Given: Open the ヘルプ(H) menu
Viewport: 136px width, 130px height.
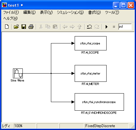Looking at the screenshot, I should pyautogui.click(x=10, y=18).
